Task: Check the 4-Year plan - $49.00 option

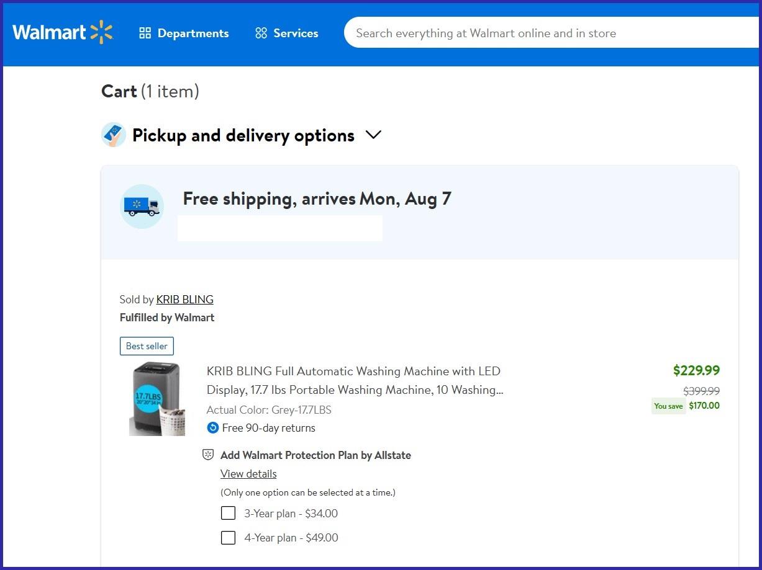Action: tap(229, 537)
